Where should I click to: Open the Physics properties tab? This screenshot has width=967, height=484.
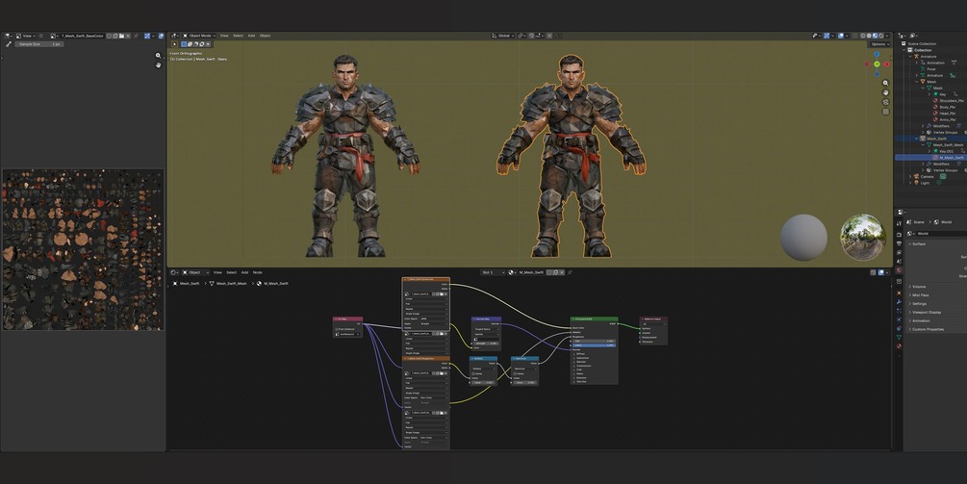point(899,319)
